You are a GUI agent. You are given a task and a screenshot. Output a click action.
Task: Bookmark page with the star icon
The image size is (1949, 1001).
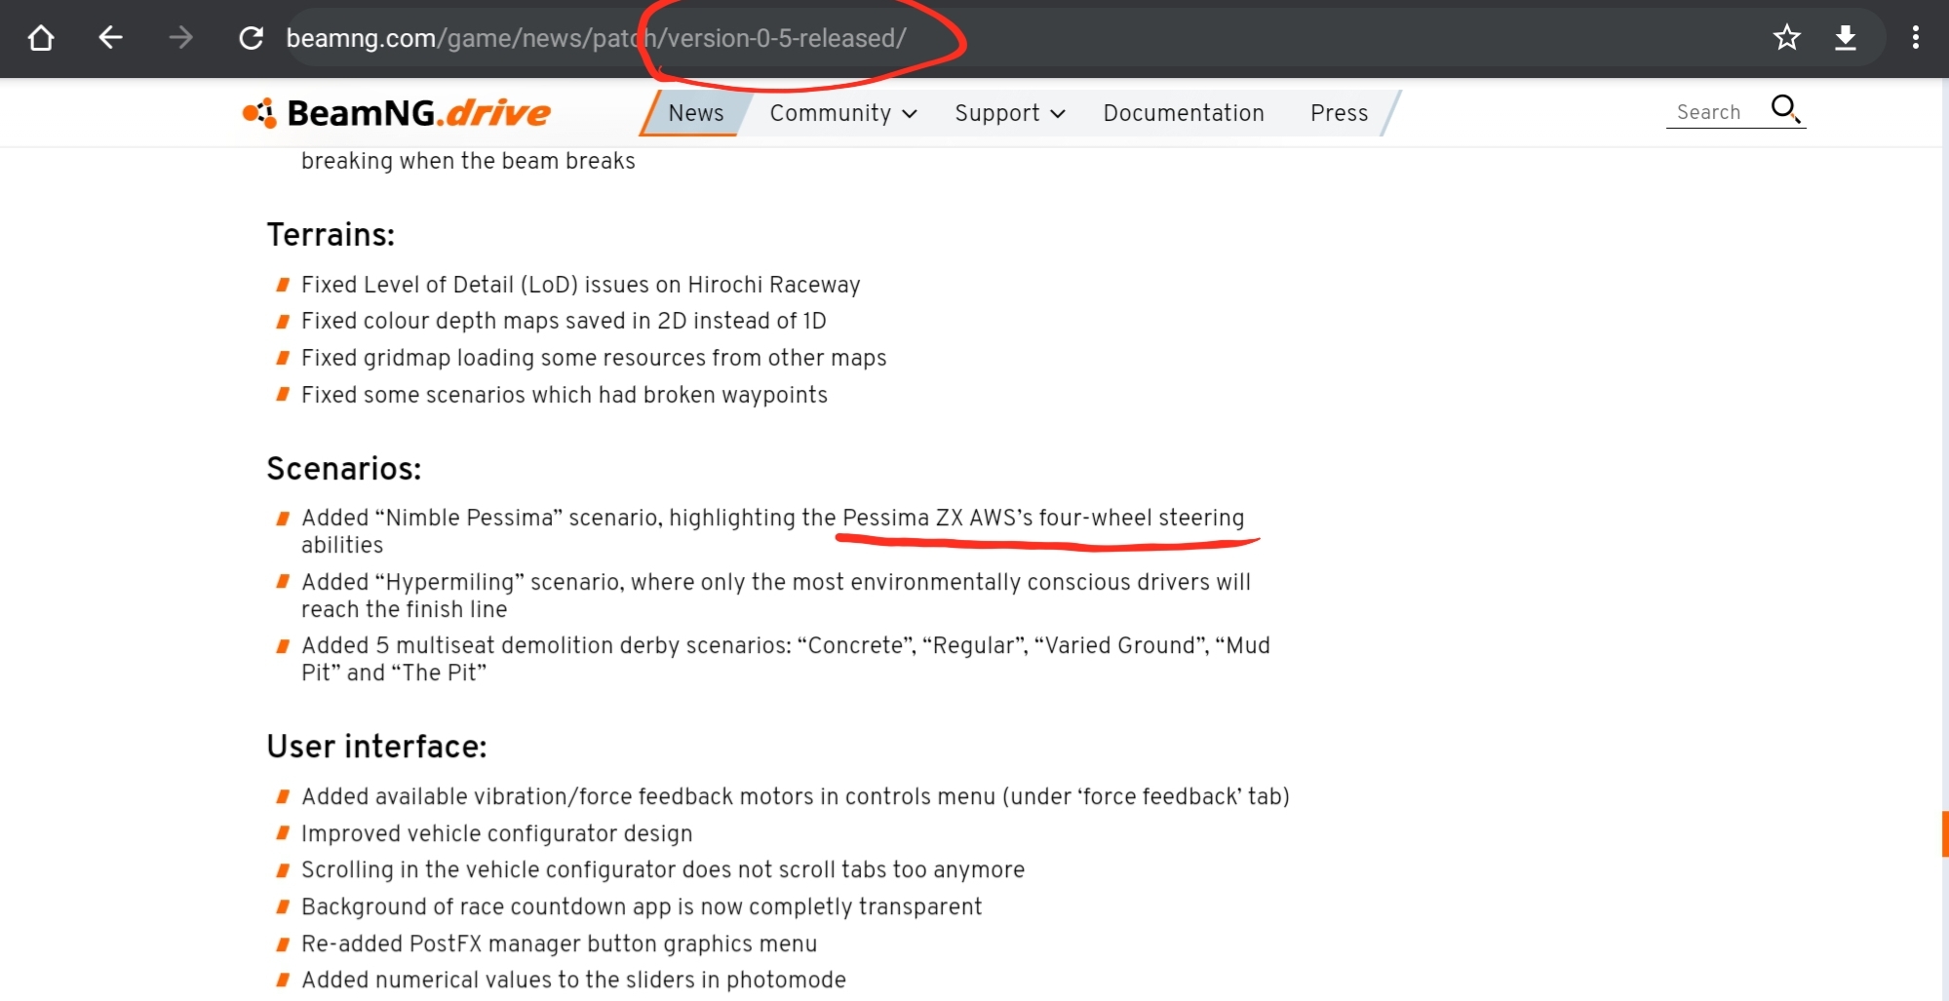point(1786,38)
